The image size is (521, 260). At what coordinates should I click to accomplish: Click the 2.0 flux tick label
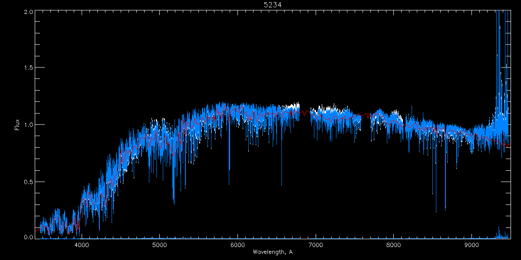(28, 11)
